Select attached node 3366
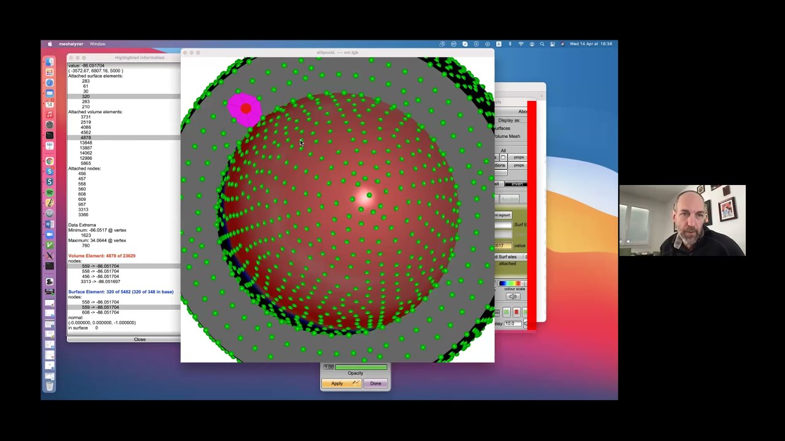The height and width of the screenshot is (441, 785). pyautogui.click(x=83, y=215)
